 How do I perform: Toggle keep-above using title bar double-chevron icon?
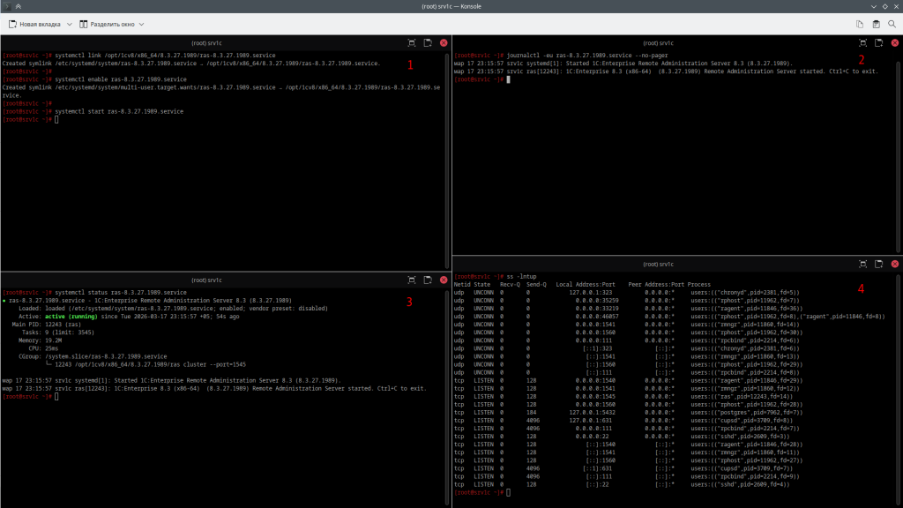click(x=19, y=6)
